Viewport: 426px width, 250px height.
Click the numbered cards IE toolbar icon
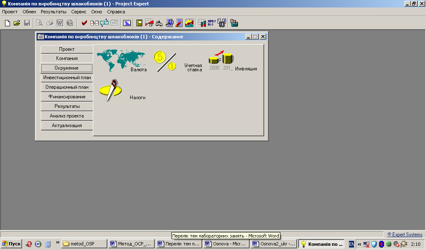222,23
